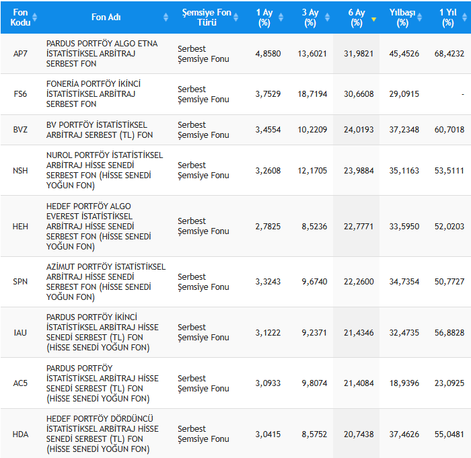The image size is (471, 458).
Task: Open AC5 PARDUS PORTFÖY İSTATİSTİKSEL fund name
Action: [102, 383]
